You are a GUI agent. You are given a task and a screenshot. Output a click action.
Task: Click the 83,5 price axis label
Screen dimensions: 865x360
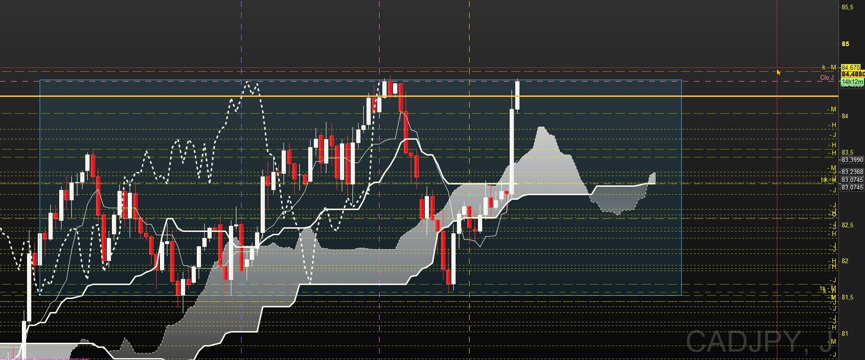point(847,153)
